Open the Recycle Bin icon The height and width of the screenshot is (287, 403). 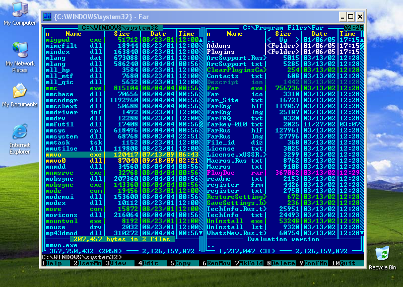click(382, 258)
